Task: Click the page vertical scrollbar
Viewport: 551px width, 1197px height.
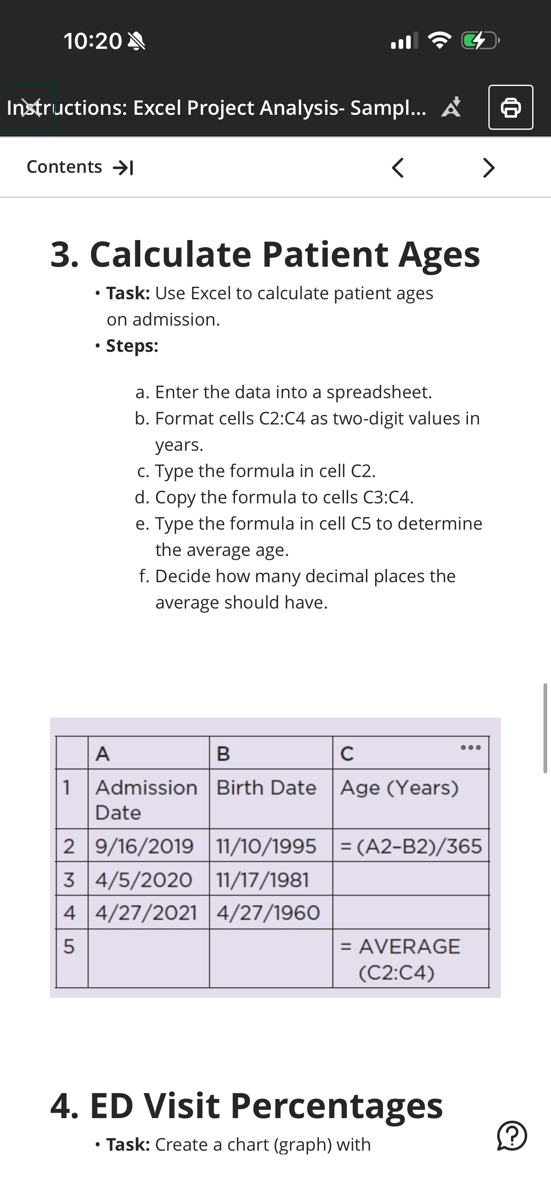Action: pos(545,728)
